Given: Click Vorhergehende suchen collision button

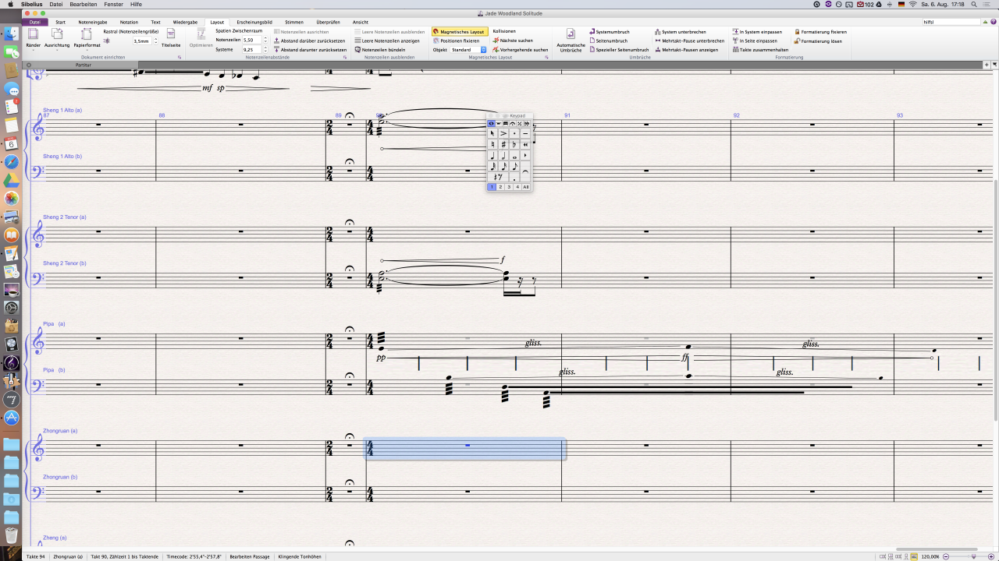Looking at the screenshot, I should click(521, 49).
